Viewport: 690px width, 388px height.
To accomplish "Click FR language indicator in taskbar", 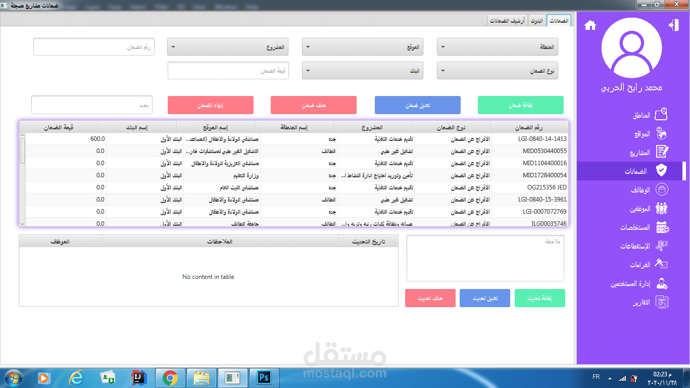I will [596, 377].
